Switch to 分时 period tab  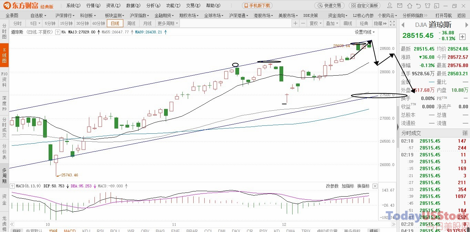[x=17, y=23]
